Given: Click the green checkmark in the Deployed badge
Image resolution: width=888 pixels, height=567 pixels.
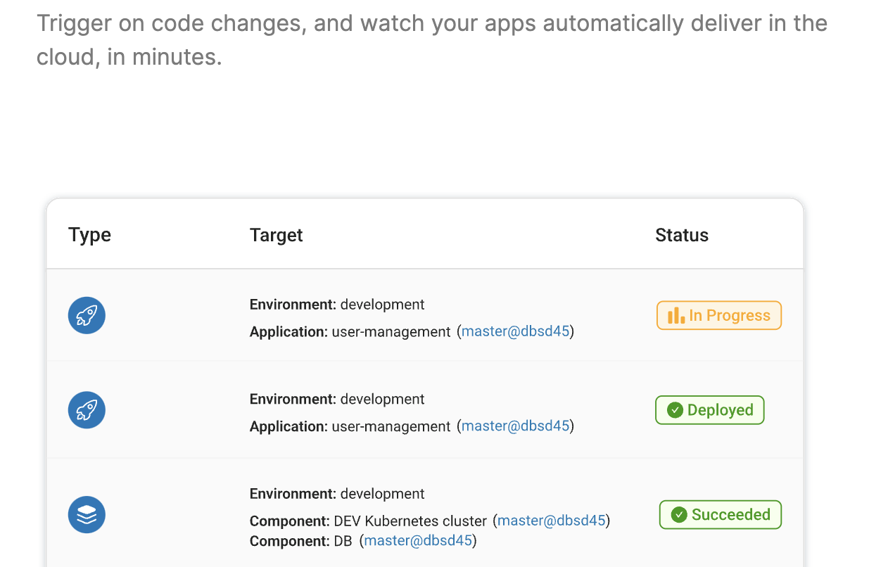Looking at the screenshot, I should point(674,409).
